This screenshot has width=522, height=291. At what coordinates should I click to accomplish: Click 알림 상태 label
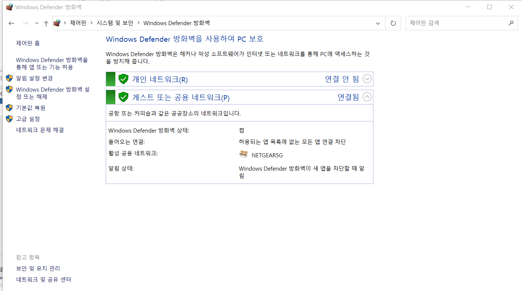(x=121, y=168)
